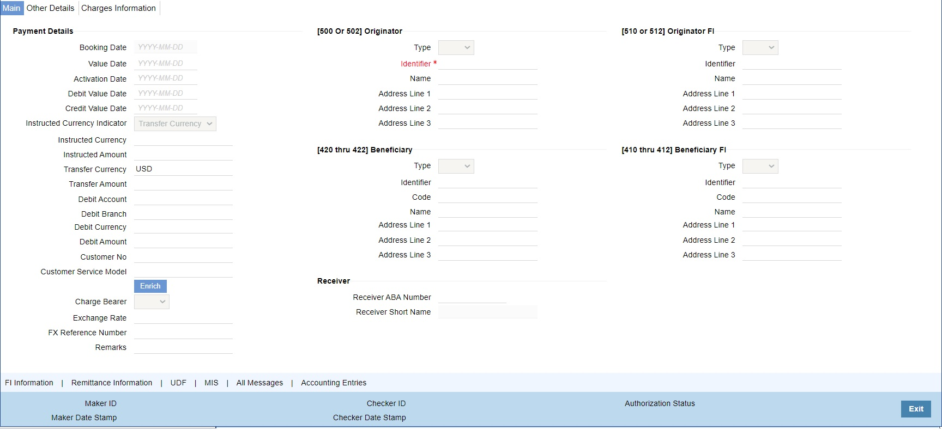
Task: Click the Originator Name field
Action: [x=488, y=78]
